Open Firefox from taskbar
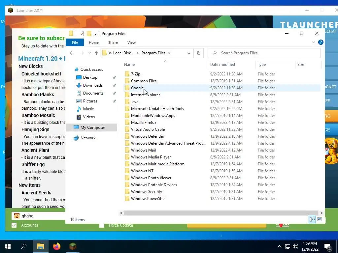This screenshot has width=338, height=253. [57, 246]
